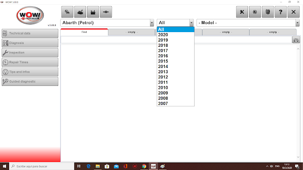
Task: Select year 2009 from the list
Action: 176,93
